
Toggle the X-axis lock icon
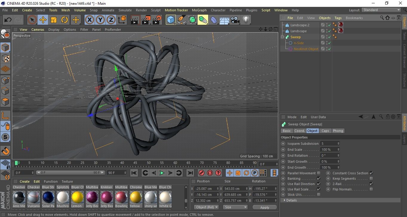pyautogui.click(x=89, y=20)
